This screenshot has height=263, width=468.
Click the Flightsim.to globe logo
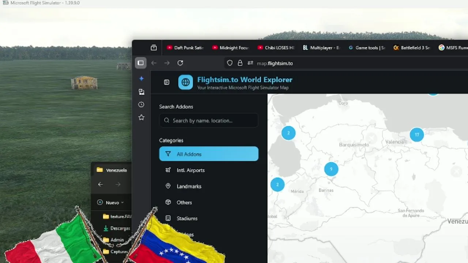click(185, 82)
